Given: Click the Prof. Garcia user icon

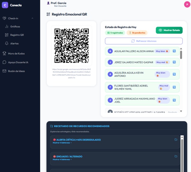Looking at the screenshot, I should [48, 3].
